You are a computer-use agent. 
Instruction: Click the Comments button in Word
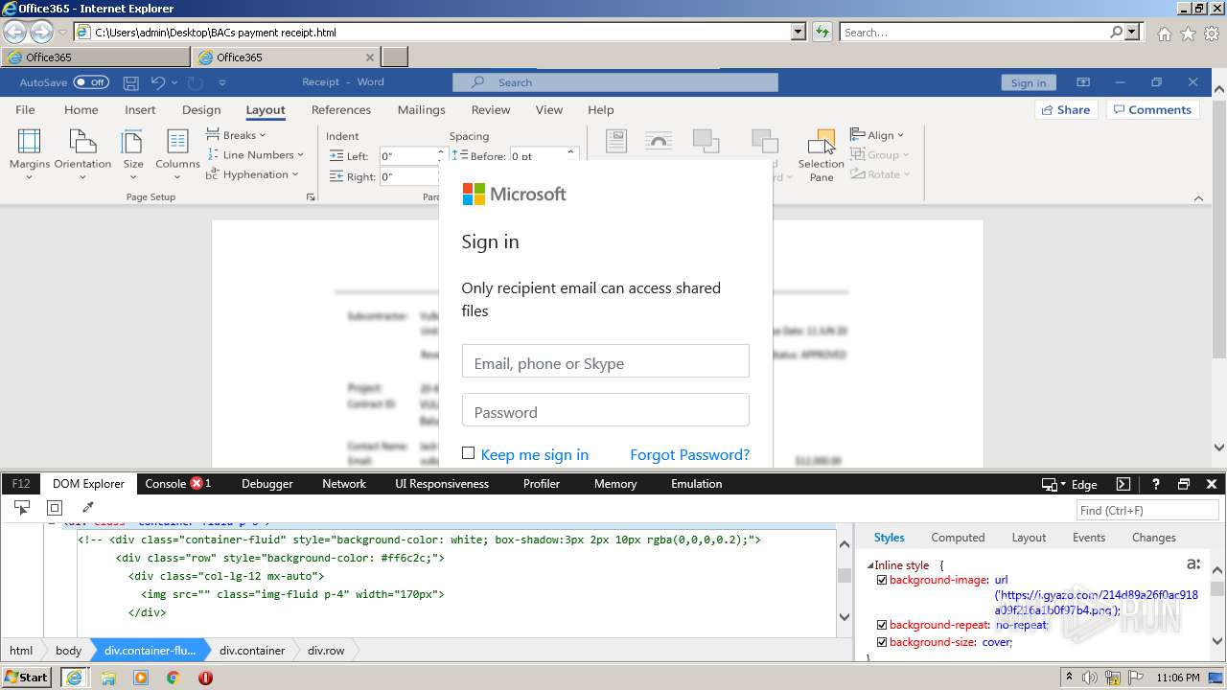pyautogui.click(x=1153, y=110)
